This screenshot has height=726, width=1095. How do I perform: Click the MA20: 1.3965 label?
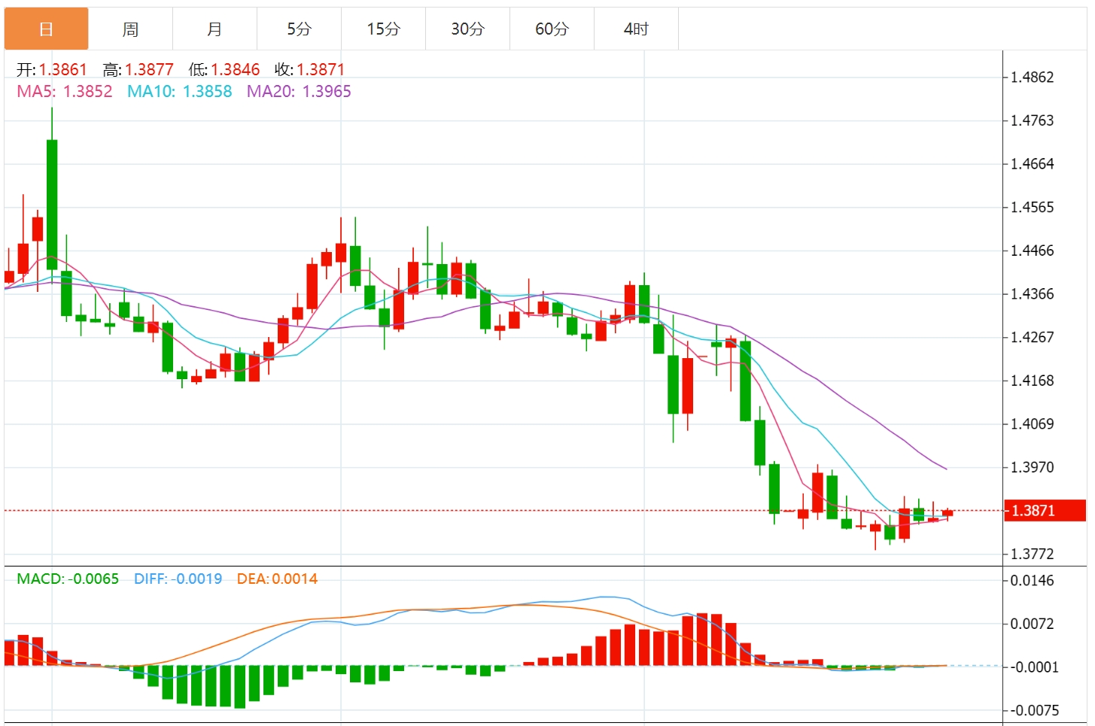point(300,92)
